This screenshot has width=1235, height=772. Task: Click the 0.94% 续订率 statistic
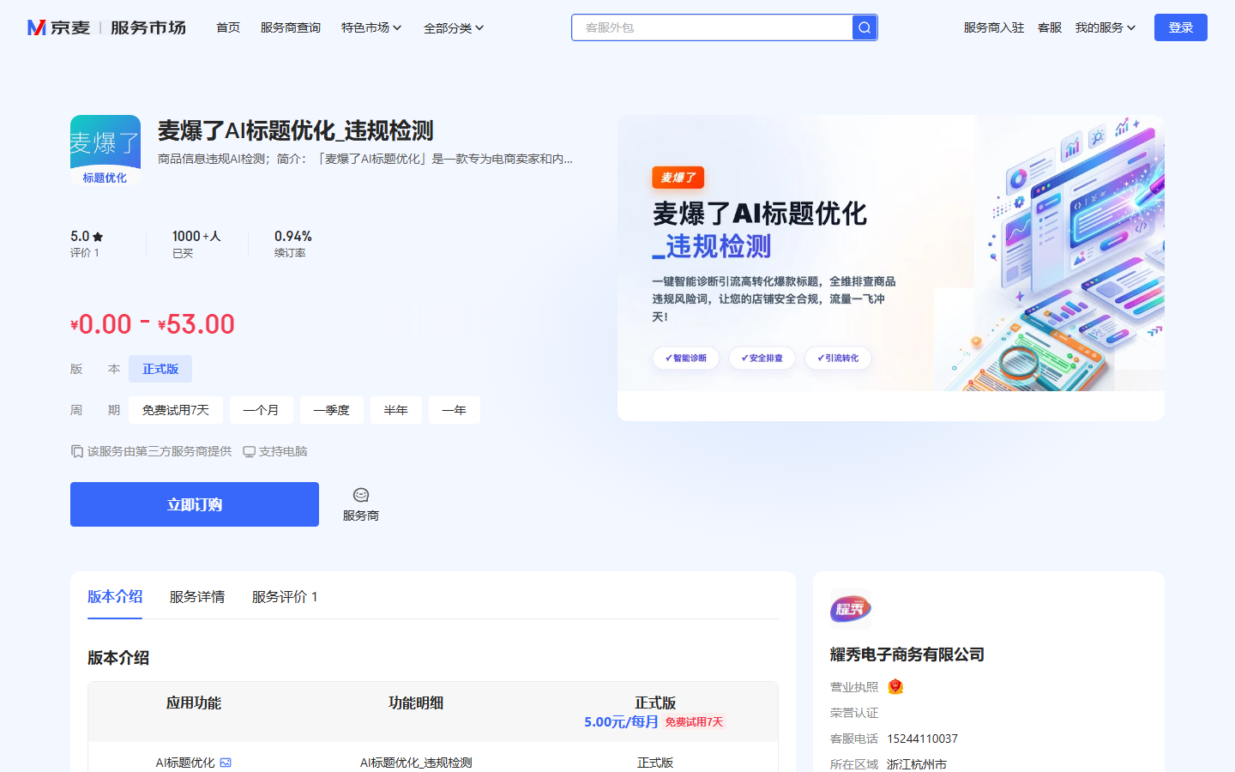(x=292, y=244)
